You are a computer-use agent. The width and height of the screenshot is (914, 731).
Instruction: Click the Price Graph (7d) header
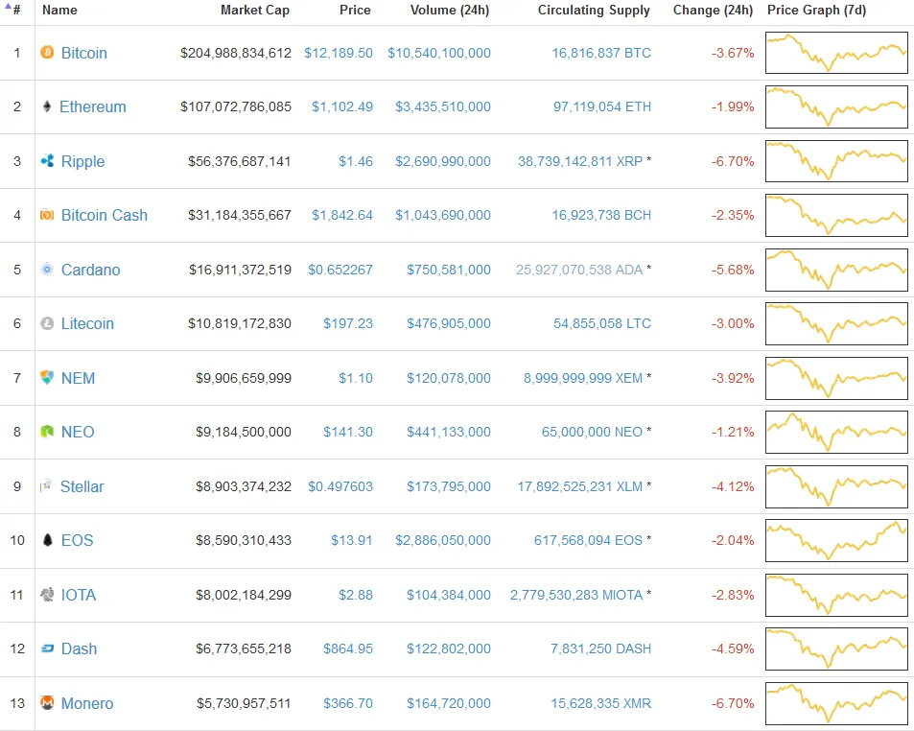pos(817,10)
